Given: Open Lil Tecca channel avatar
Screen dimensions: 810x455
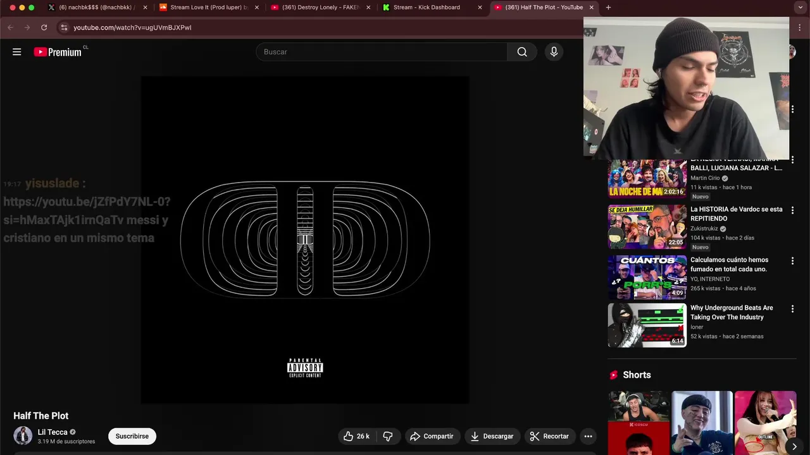Looking at the screenshot, I should (x=23, y=436).
